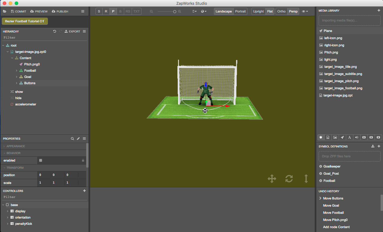Open the rocket 3D model filter in Media Library
The width and height of the screenshot is (383, 232).
coord(342,137)
